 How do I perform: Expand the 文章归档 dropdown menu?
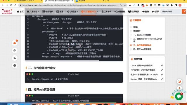coord(33,12)
